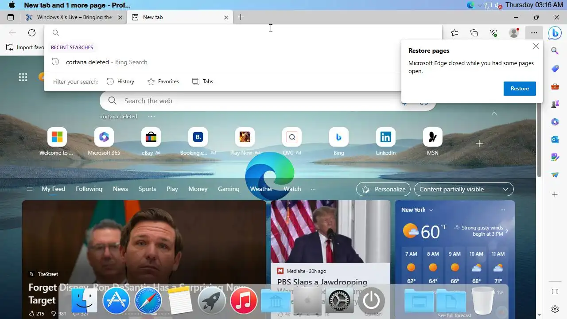567x319 pixels.
Task: Show hidden tray icons chevron
Action: click(x=480, y=5)
